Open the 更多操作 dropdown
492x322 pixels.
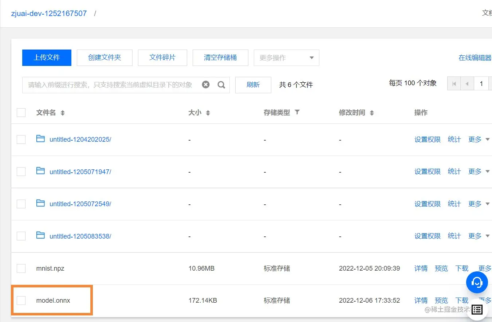point(287,58)
